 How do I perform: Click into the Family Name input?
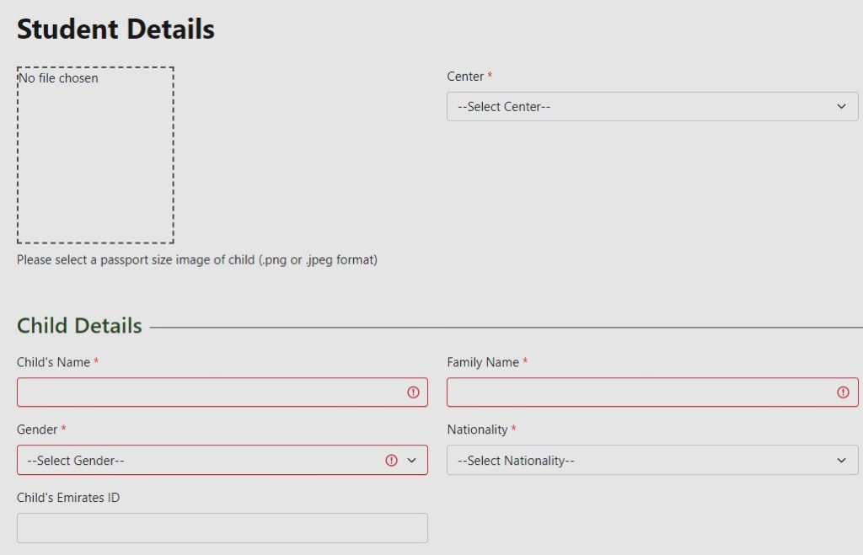(x=641, y=392)
